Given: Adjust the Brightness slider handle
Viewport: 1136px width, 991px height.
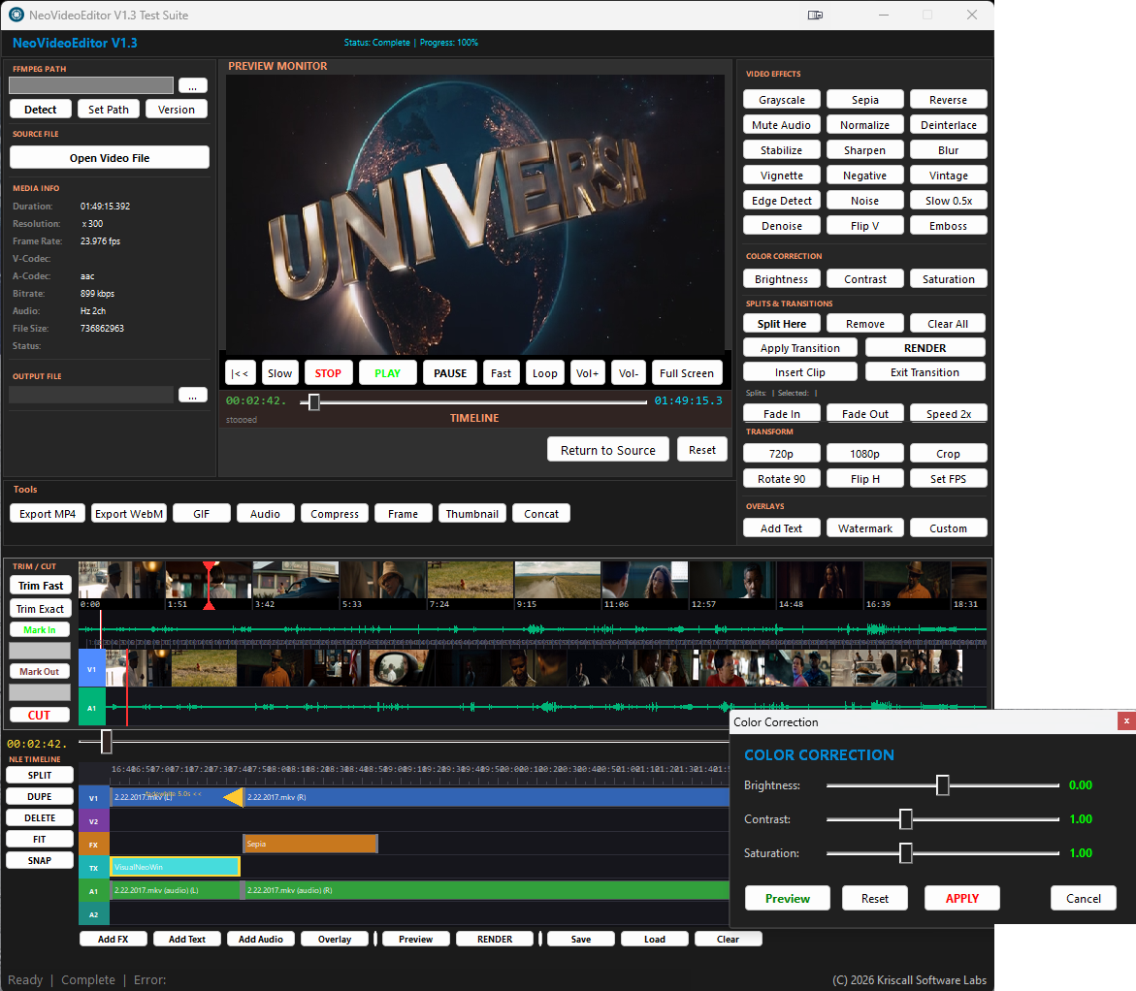Looking at the screenshot, I should pos(942,785).
